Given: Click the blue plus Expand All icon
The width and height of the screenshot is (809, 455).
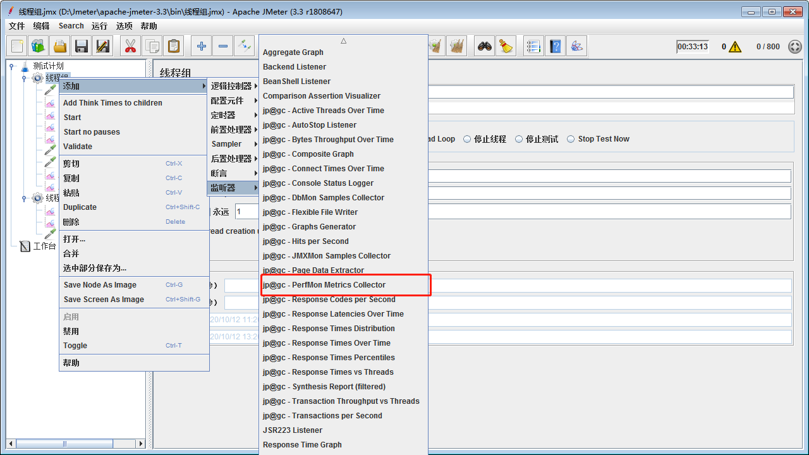Looking at the screenshot, I should click(x=201, y=46).
